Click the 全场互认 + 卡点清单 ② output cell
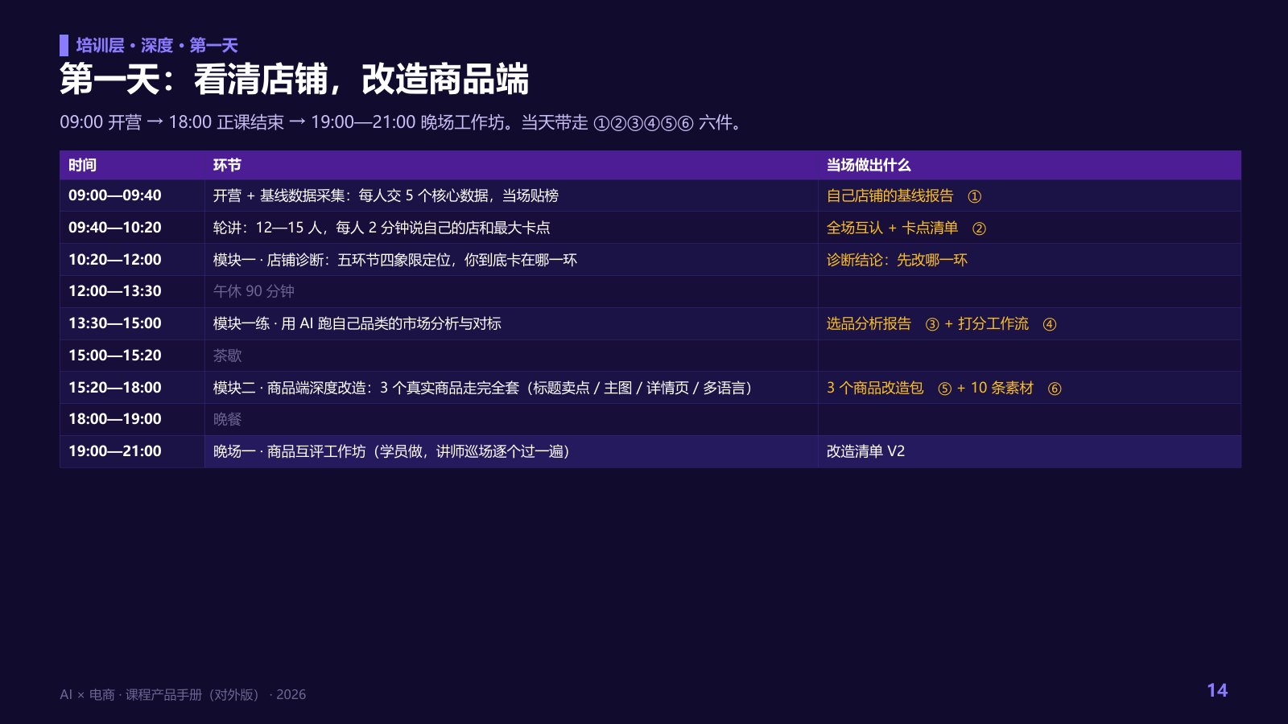 pos(1030,228)
